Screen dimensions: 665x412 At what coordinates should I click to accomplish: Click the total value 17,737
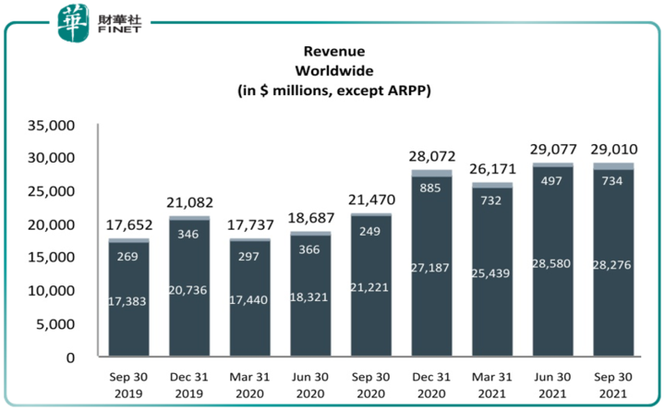click(250, 224)
